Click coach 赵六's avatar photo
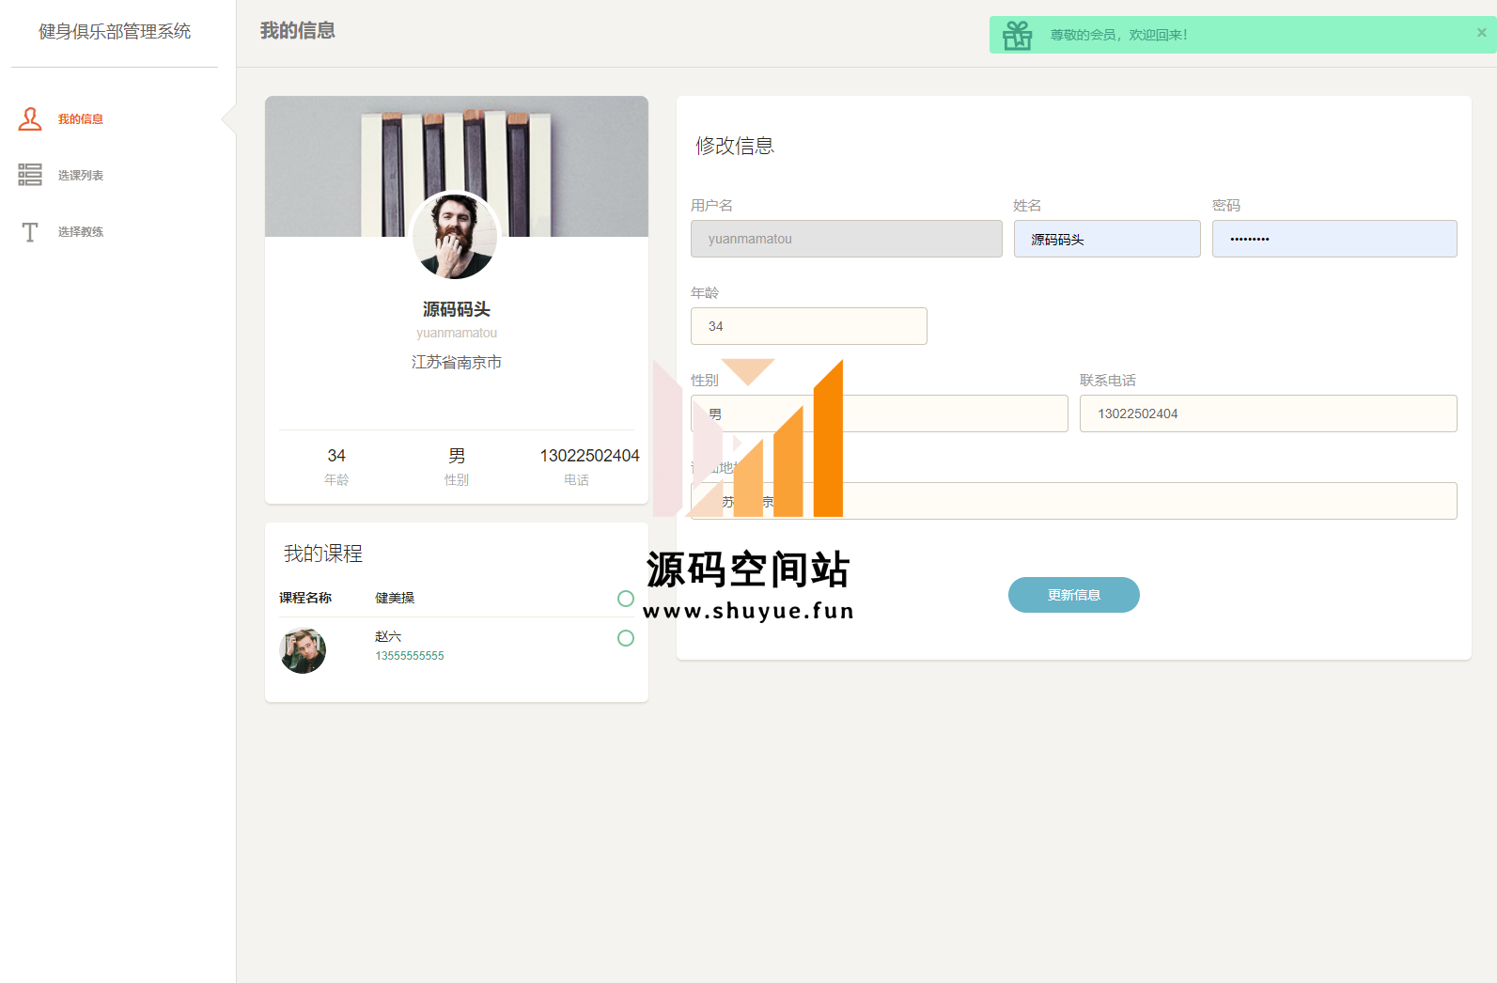Image resolution: width=1497 pixels, height=983 pixels. [x=303, y=650]
